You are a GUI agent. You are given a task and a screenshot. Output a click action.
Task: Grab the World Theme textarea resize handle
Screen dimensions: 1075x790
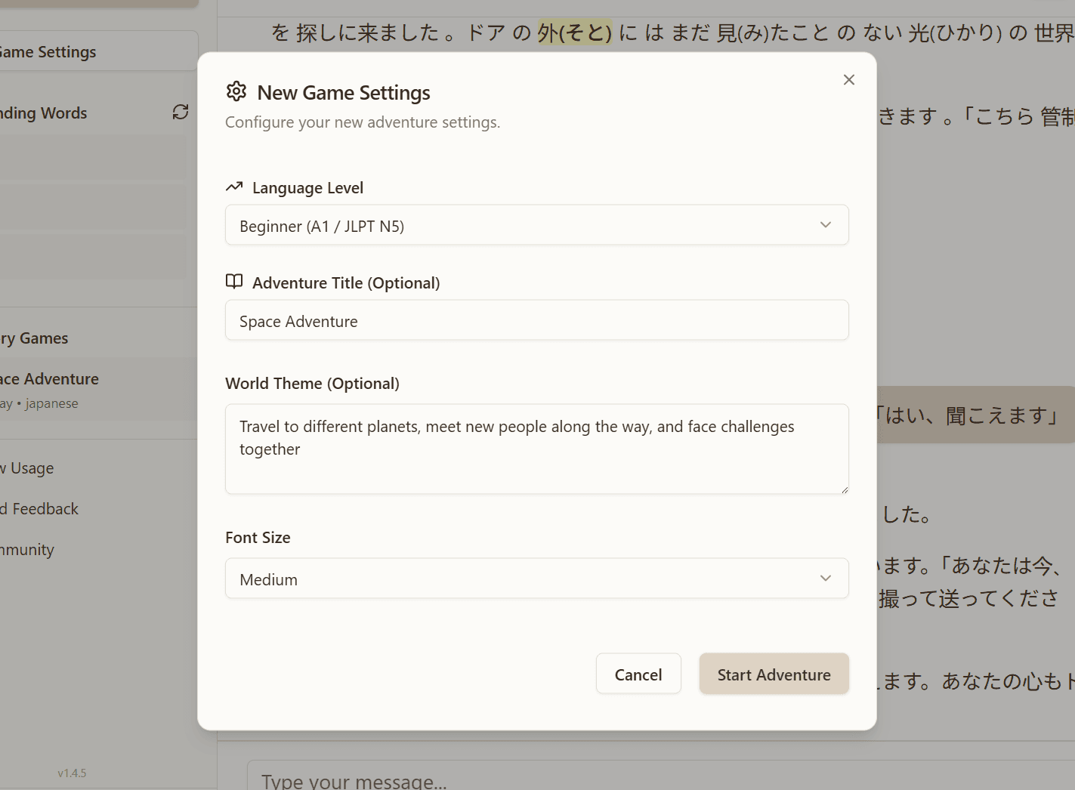844,489
